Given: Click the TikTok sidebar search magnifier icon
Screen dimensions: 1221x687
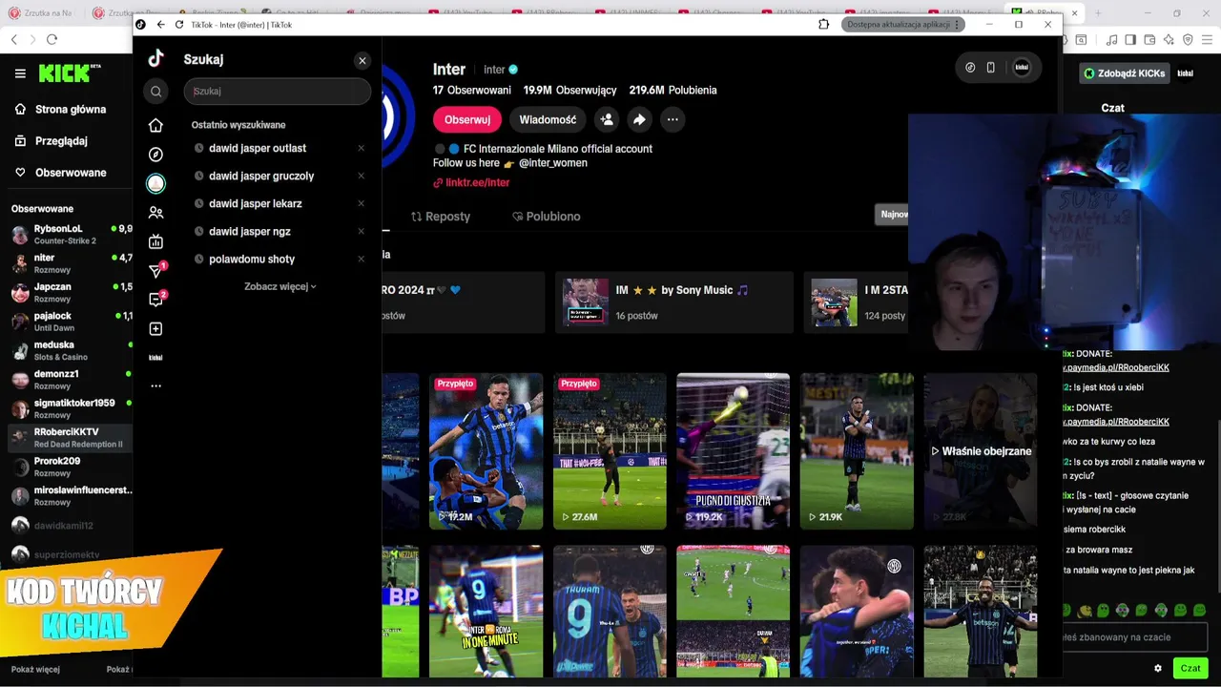Looking at the screenshot, I should point(156,92).
